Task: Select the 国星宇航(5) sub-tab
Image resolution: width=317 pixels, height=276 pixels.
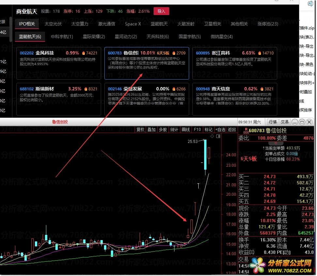Action: [189, 37]
